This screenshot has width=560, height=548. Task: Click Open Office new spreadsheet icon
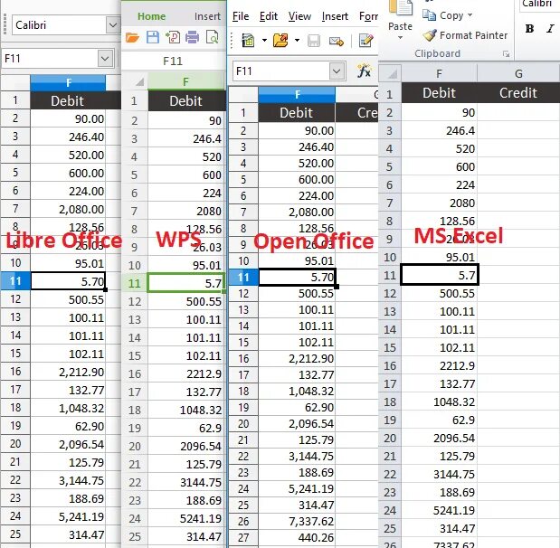[248, 41]
